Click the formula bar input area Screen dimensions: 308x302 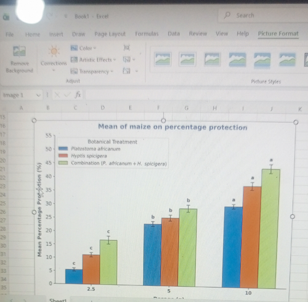pos(197,95)
